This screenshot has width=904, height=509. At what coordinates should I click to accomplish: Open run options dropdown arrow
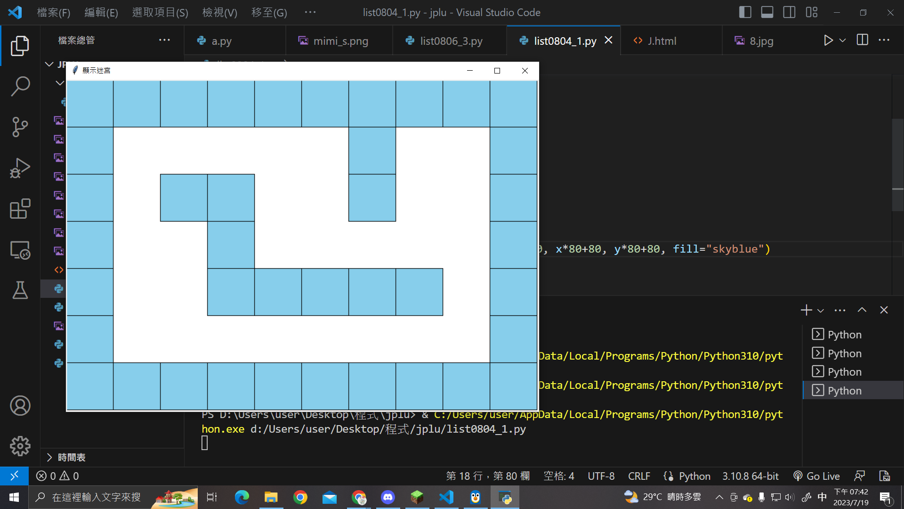click(843, 41)
